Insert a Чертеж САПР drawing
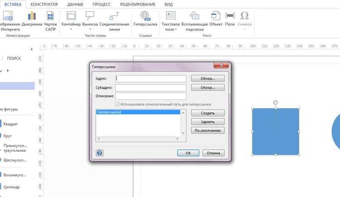This screenshot has height=197, width=340. [x=50, y=21]
